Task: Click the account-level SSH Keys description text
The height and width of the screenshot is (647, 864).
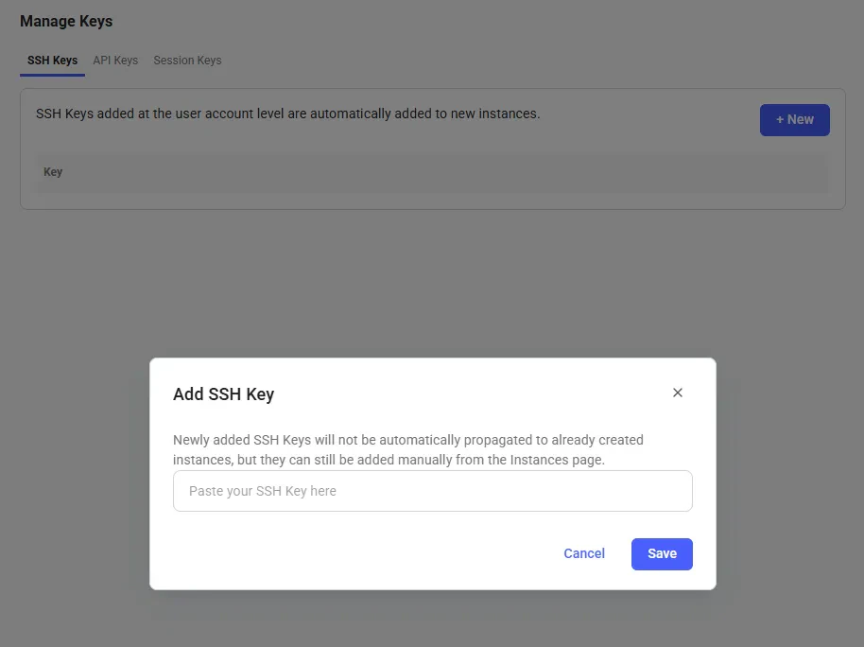Action: point(287,114)
